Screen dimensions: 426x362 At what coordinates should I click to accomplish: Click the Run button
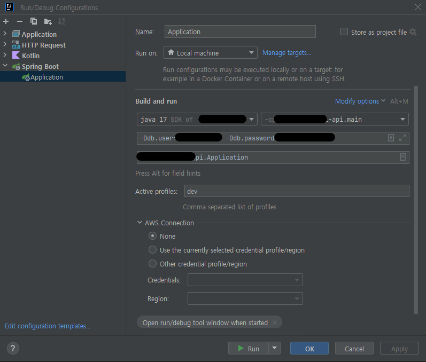click(249, 348)
